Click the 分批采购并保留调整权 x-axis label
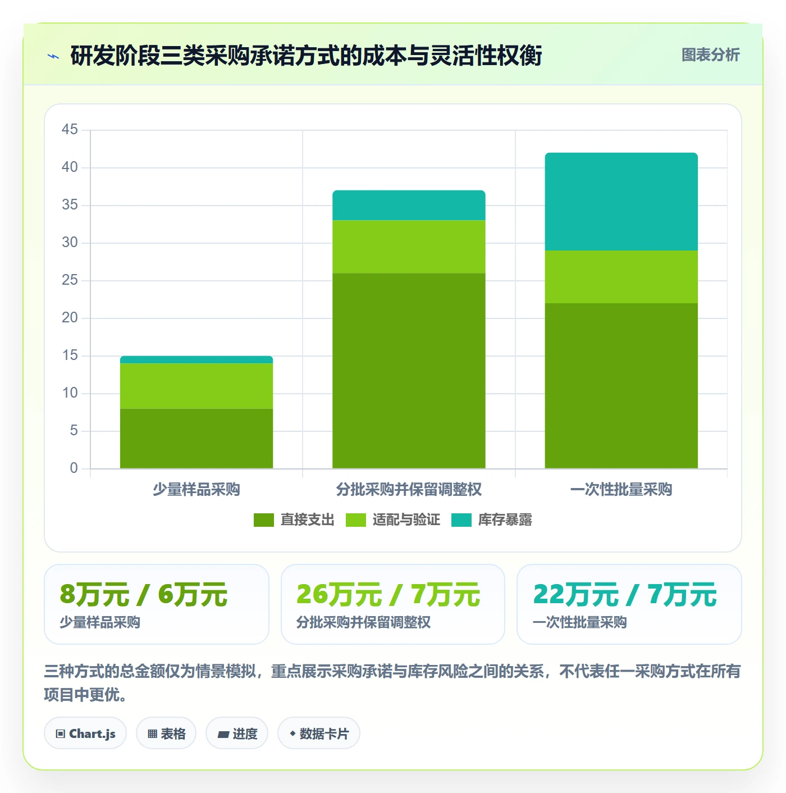786x793 pixels. (409, 490)
